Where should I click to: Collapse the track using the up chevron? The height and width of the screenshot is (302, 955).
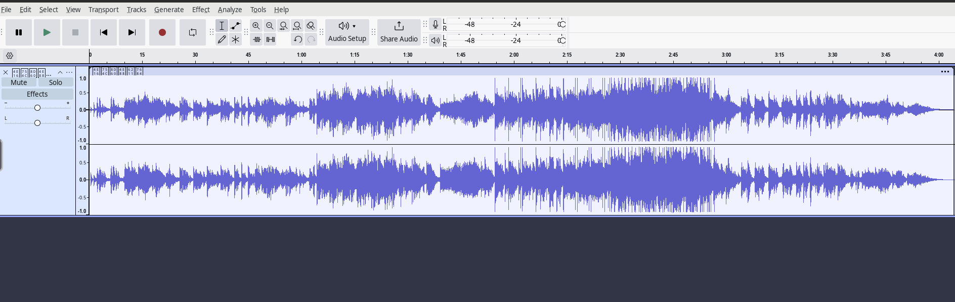(x=60, y=72)
